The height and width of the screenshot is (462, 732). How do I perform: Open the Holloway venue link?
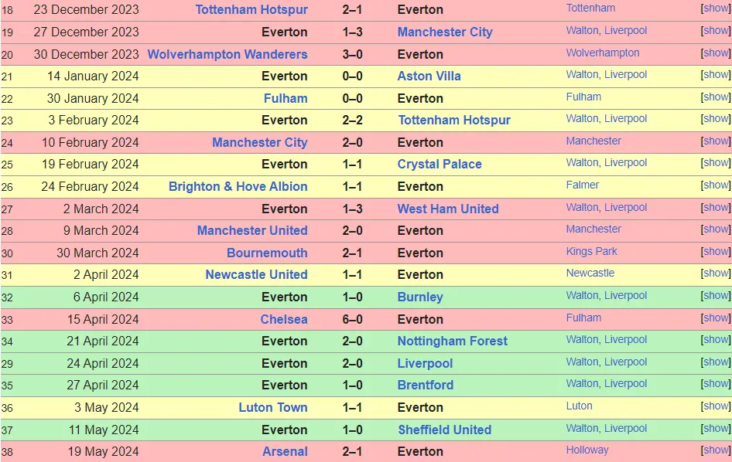(x=587, y=450)
